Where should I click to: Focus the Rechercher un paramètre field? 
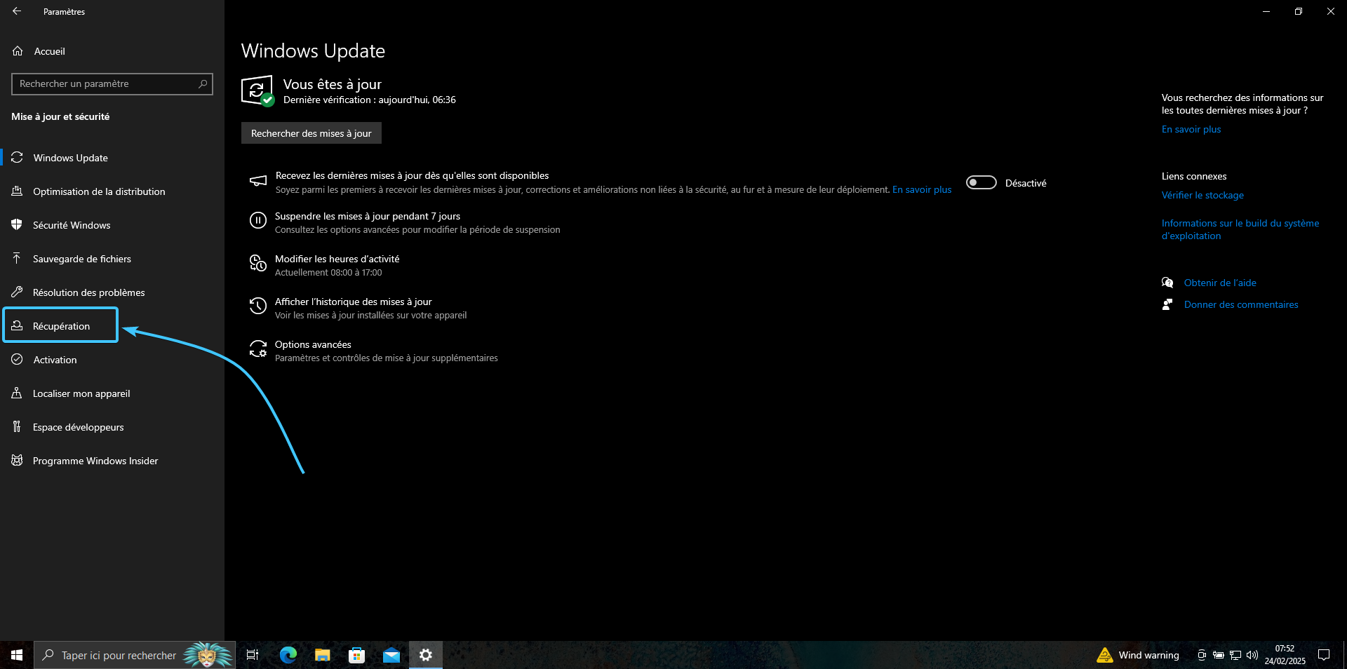112,83
